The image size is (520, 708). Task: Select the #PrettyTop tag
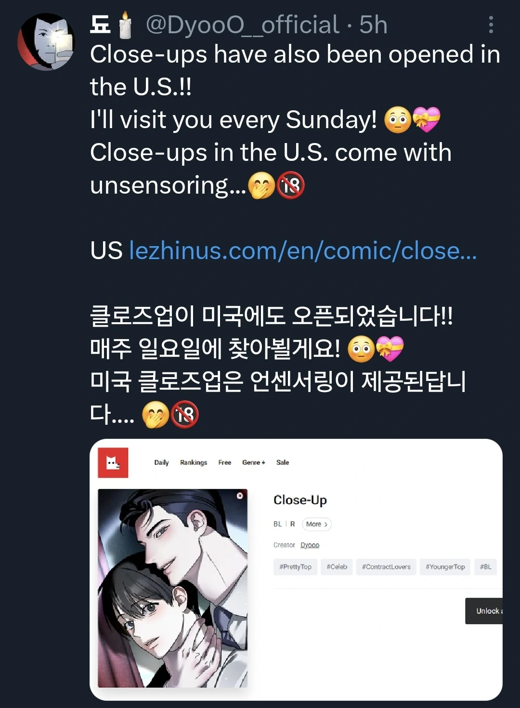[296, 567]
